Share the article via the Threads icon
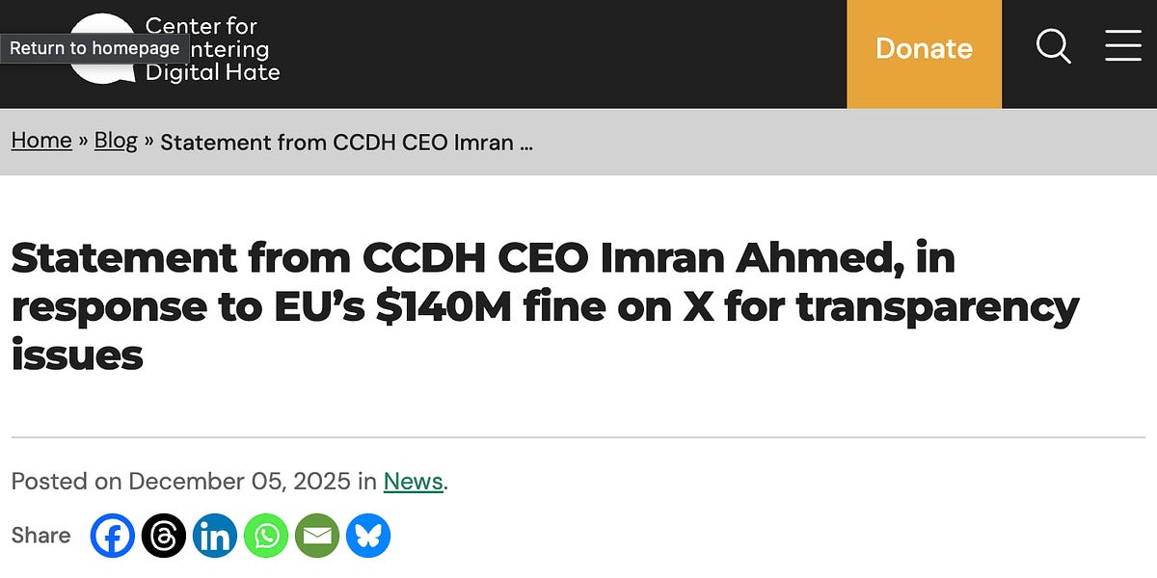1157x578 pixels. tap(164, 535)
